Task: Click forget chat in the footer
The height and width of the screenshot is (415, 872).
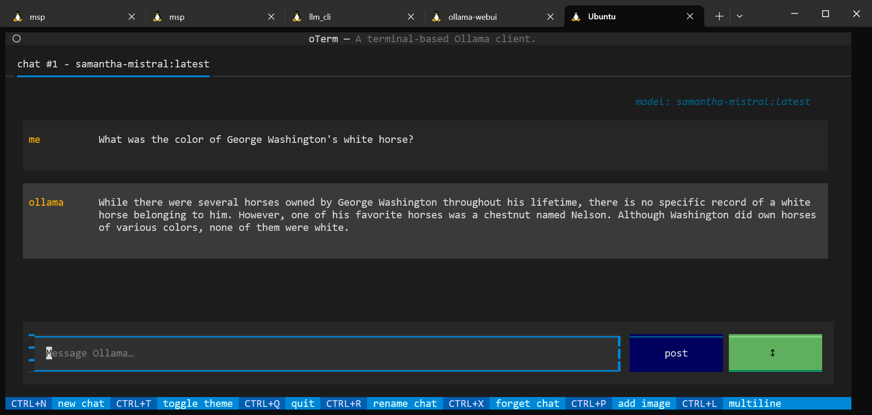Action: coord(527,403)
